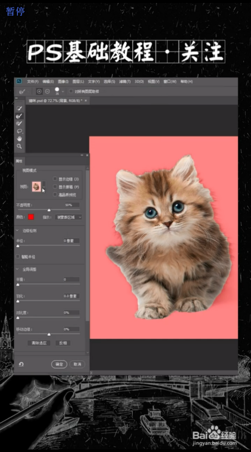Open the 文件(F) menu
The image size is (251, 452).
(x=33, y=82)
